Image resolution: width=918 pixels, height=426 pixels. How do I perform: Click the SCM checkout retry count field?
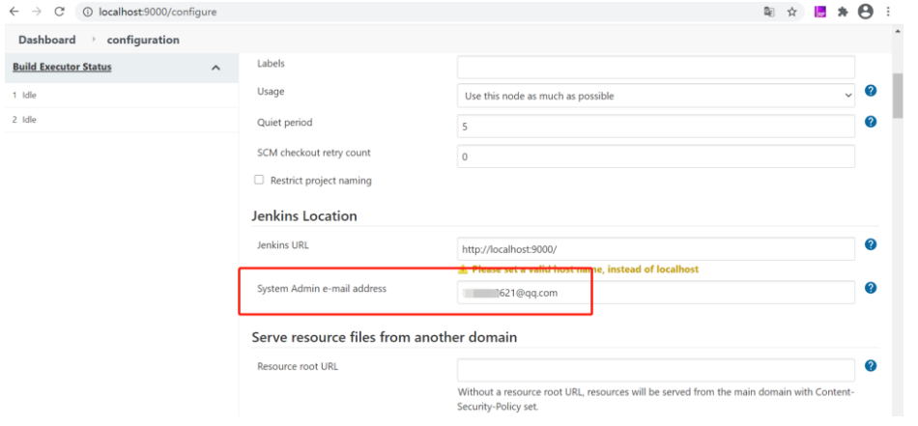click(656, 156)
